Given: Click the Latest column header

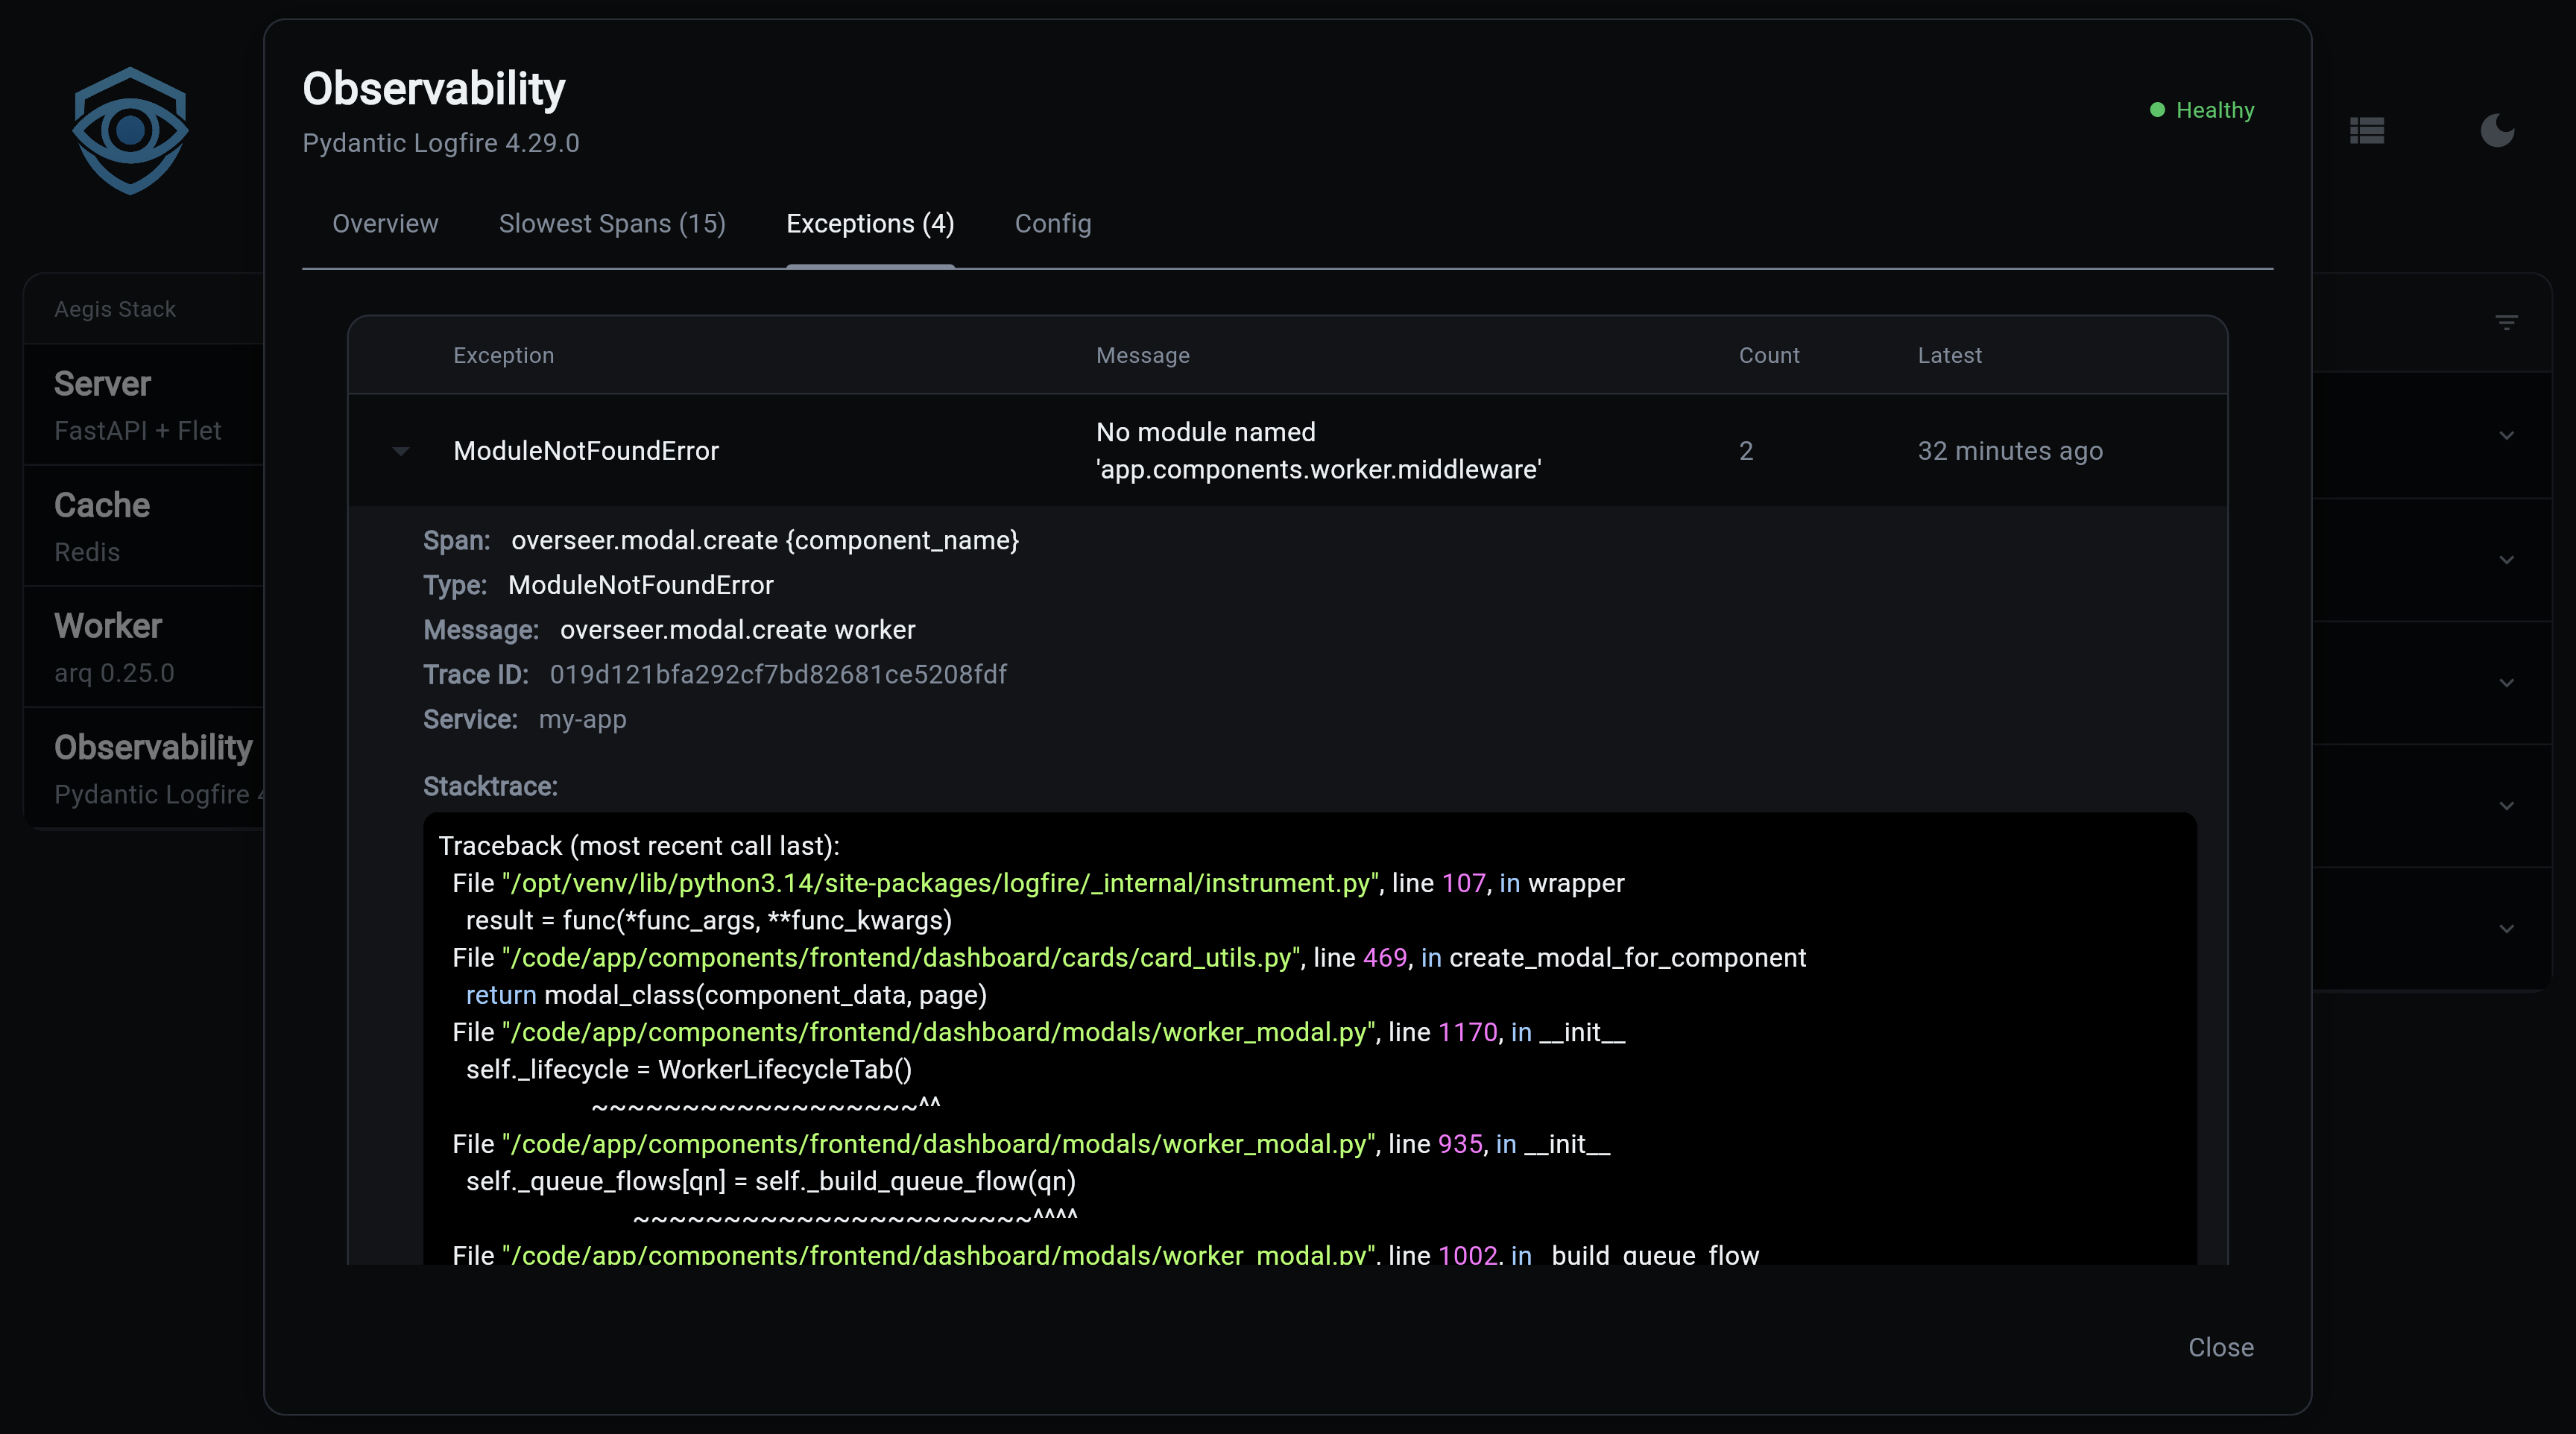Looking at the screenshot, I should pos(1949,355).
